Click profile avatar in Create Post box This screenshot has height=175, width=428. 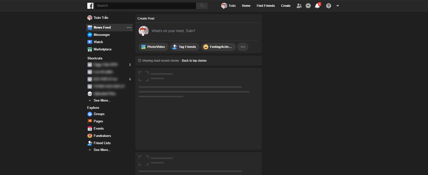coord(144,31)
